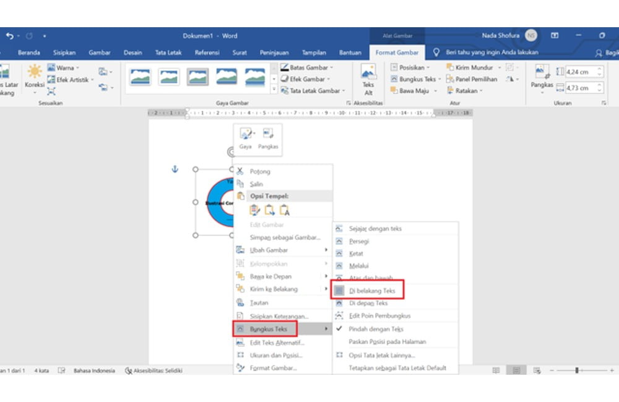
Task: Click the Gaya button on mini toolbar
Action: tap(246, 139)
